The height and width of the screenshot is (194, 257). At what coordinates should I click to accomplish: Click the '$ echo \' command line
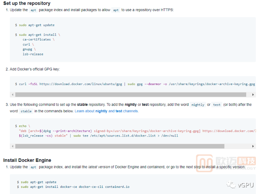coord(22,126)
